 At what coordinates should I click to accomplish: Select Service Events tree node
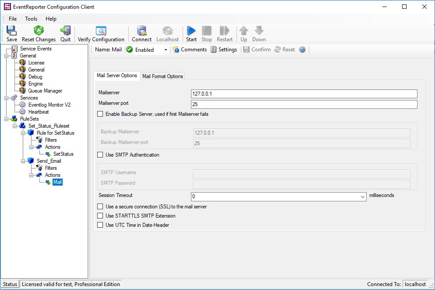(35, 49)
